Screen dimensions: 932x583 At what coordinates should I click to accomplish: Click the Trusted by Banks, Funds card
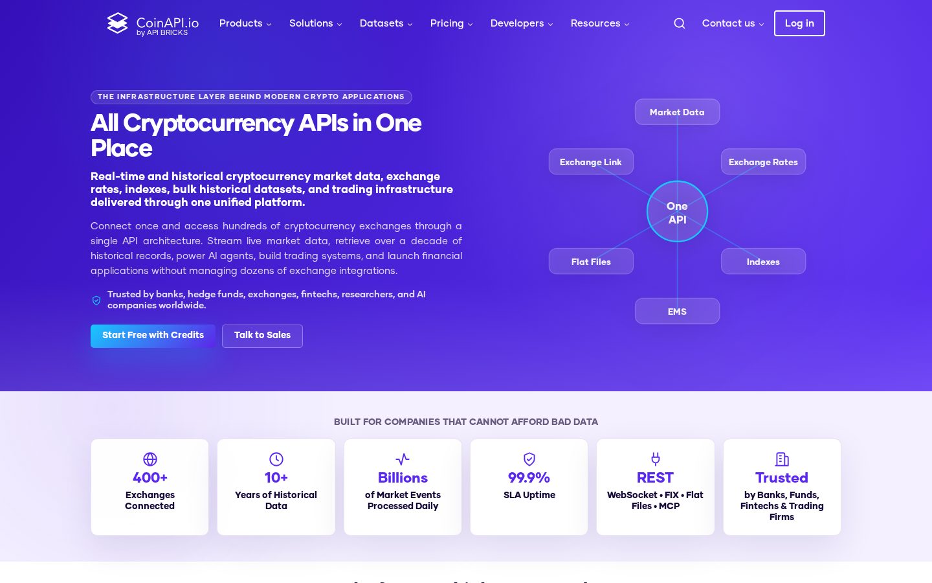point(782,487)
